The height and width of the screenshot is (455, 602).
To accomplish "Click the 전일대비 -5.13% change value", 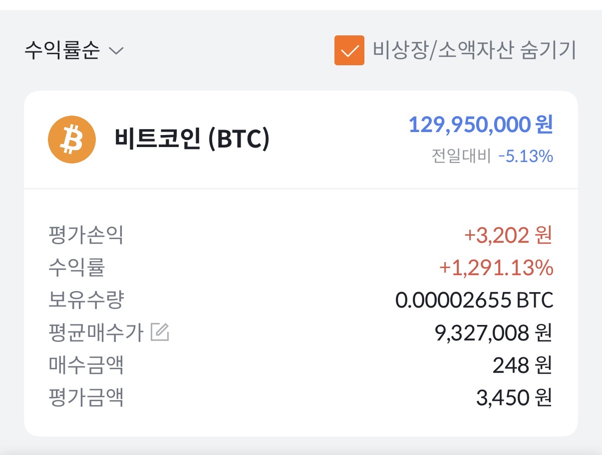I will (x=525, y=156).
